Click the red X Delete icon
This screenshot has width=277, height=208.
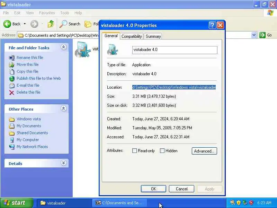tap(12, 92)
